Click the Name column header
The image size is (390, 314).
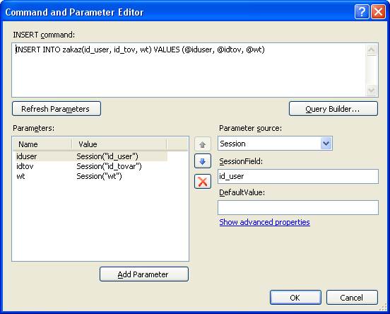(42, 144)
